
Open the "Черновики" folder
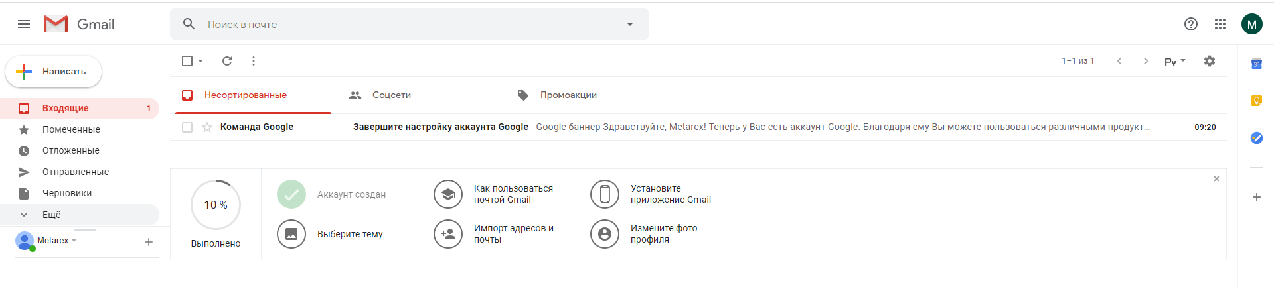coord(80,193)
